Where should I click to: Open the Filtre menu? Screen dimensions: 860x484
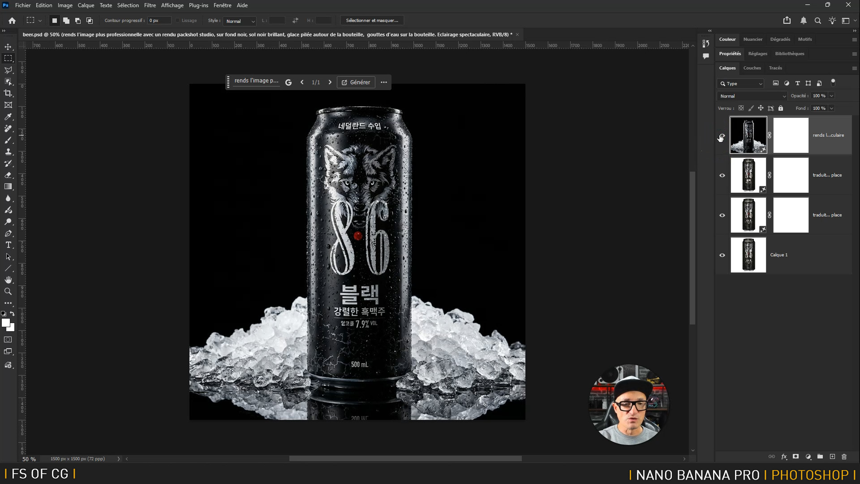150,5
